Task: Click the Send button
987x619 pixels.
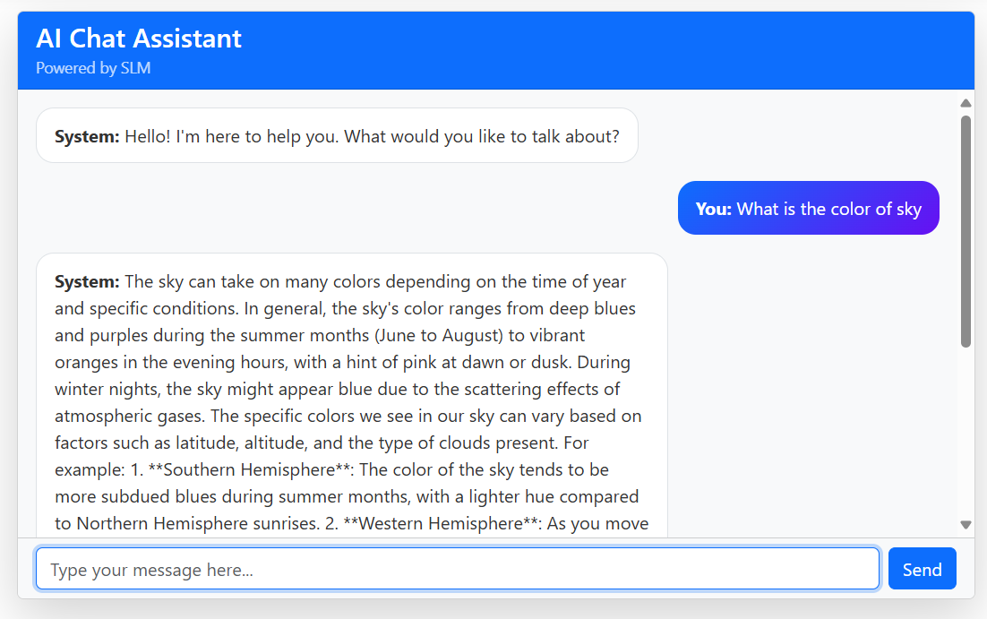Action: coord(923,569)
